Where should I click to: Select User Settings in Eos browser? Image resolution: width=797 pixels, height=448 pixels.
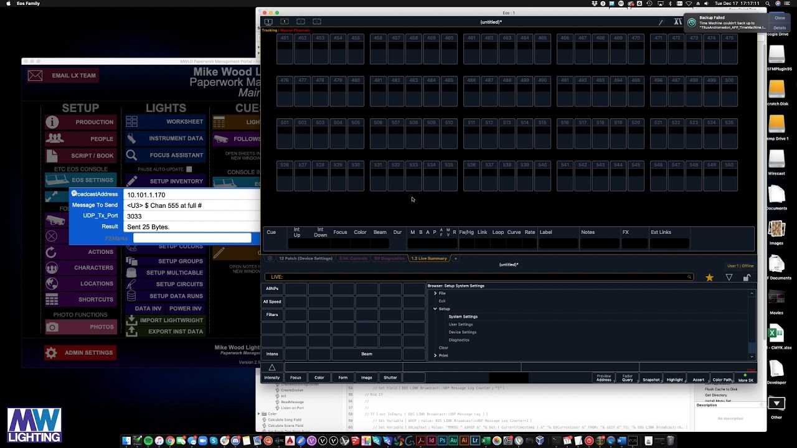[461, 324]
